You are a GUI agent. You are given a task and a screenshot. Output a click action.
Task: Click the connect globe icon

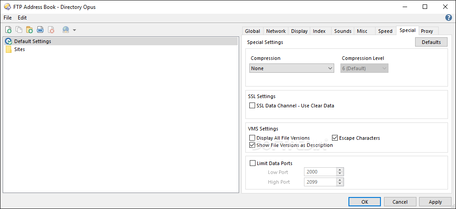66,30
